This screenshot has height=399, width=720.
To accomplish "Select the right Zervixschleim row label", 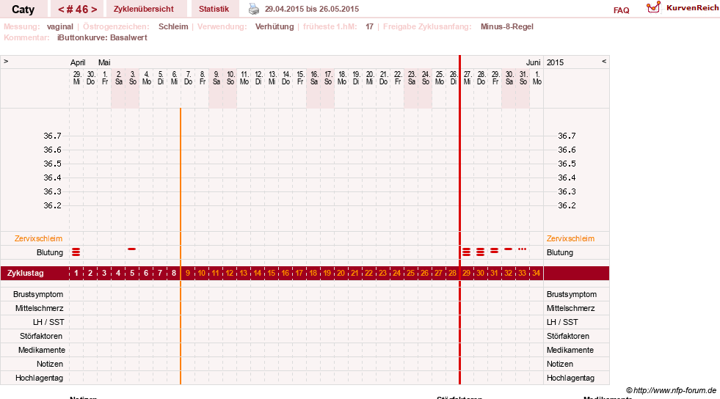I will tap(570, 238).
